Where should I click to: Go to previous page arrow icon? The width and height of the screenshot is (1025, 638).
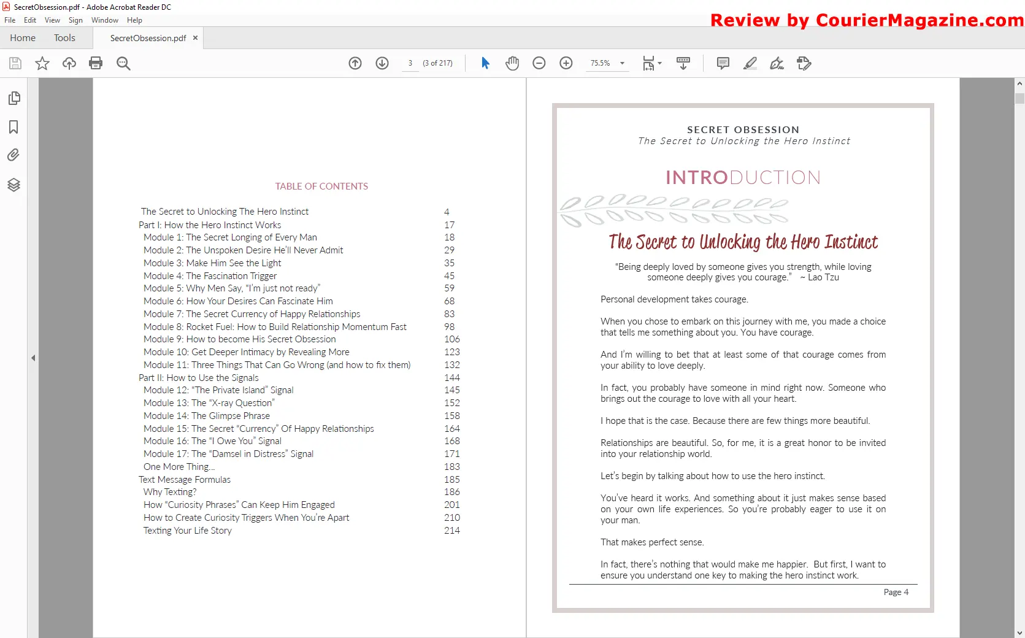(x=355, y=63)
